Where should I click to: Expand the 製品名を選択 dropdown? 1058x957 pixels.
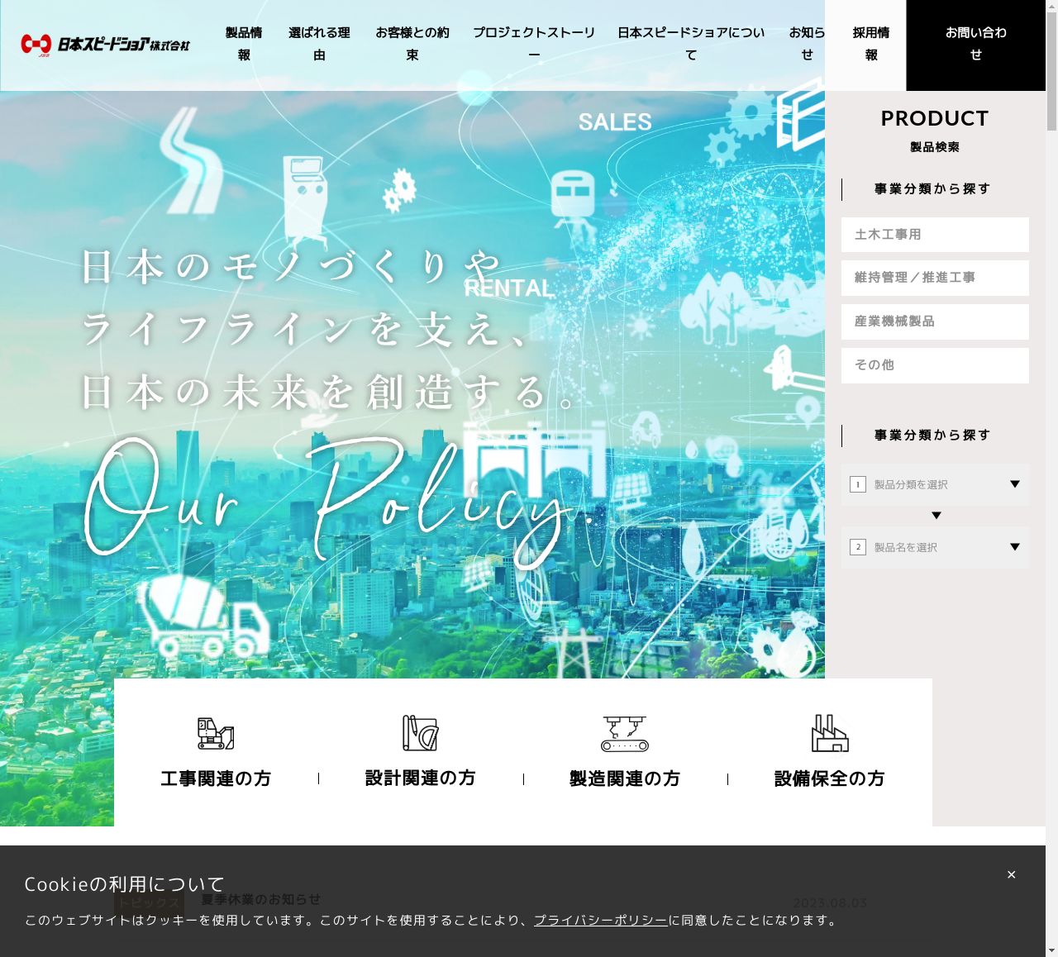(x=935, y=547)
